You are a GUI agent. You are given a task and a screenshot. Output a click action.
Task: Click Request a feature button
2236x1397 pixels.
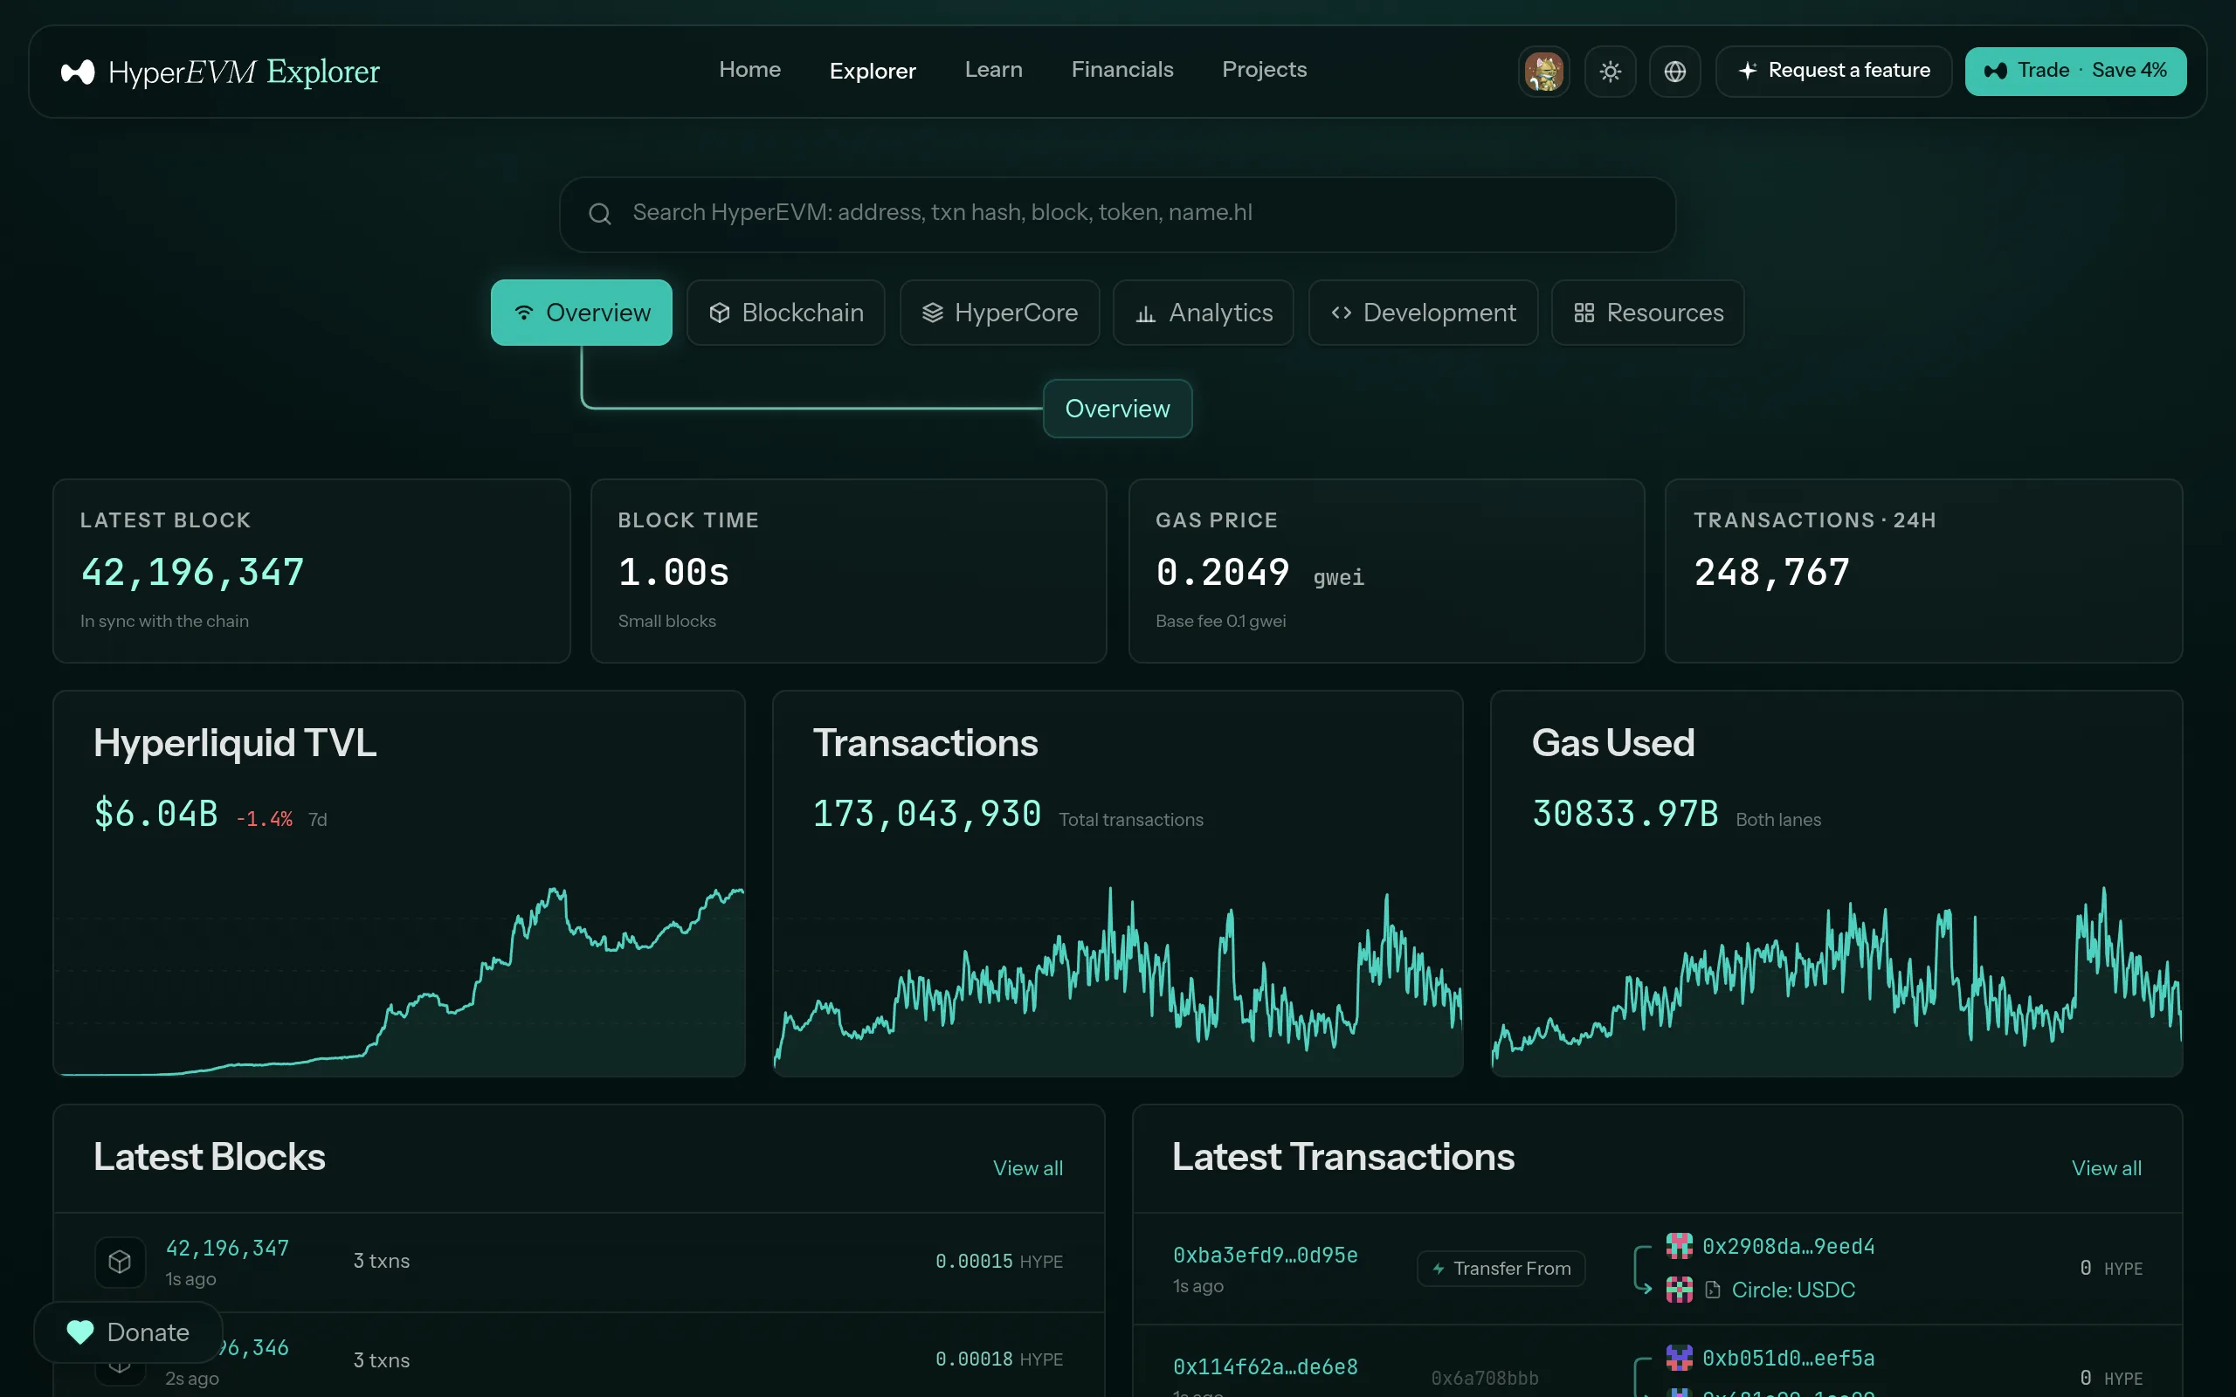pyautogui.click(x=1833, y=71)
